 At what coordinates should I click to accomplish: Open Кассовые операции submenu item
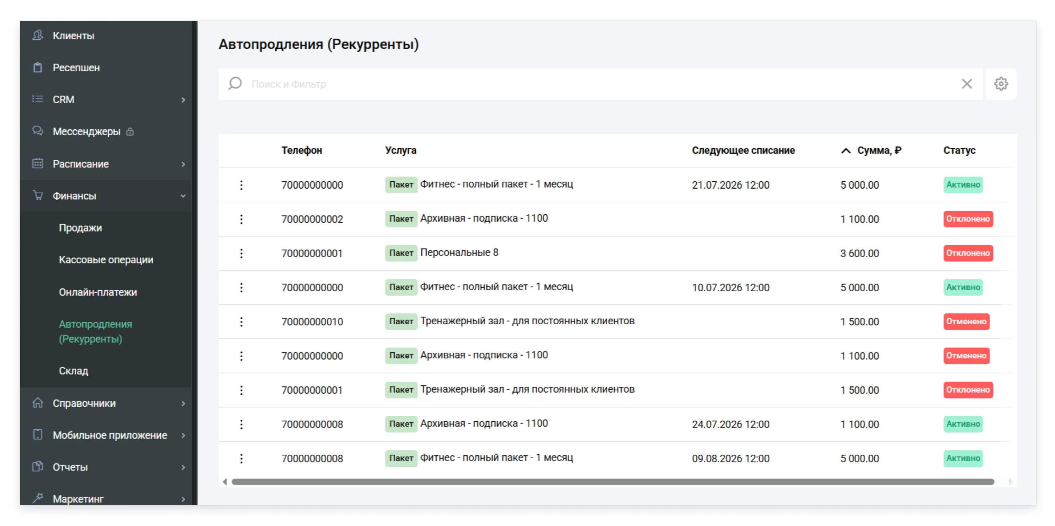[106, 260]
